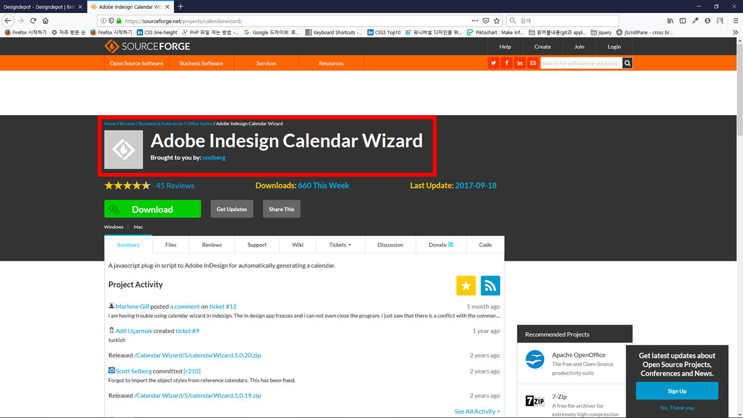Open the Donate tab
Viewport: 743px width, 418px height.
click(441, 245)
